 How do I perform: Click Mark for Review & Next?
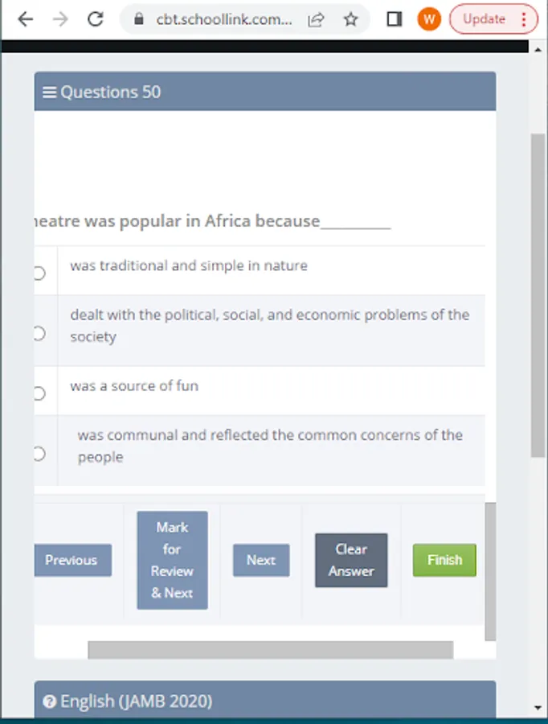coord(172,560)
